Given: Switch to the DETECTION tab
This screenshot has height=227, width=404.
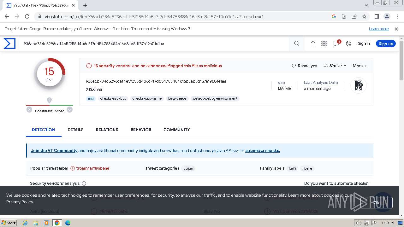Looking at the screenshot, I should [44, 130].
